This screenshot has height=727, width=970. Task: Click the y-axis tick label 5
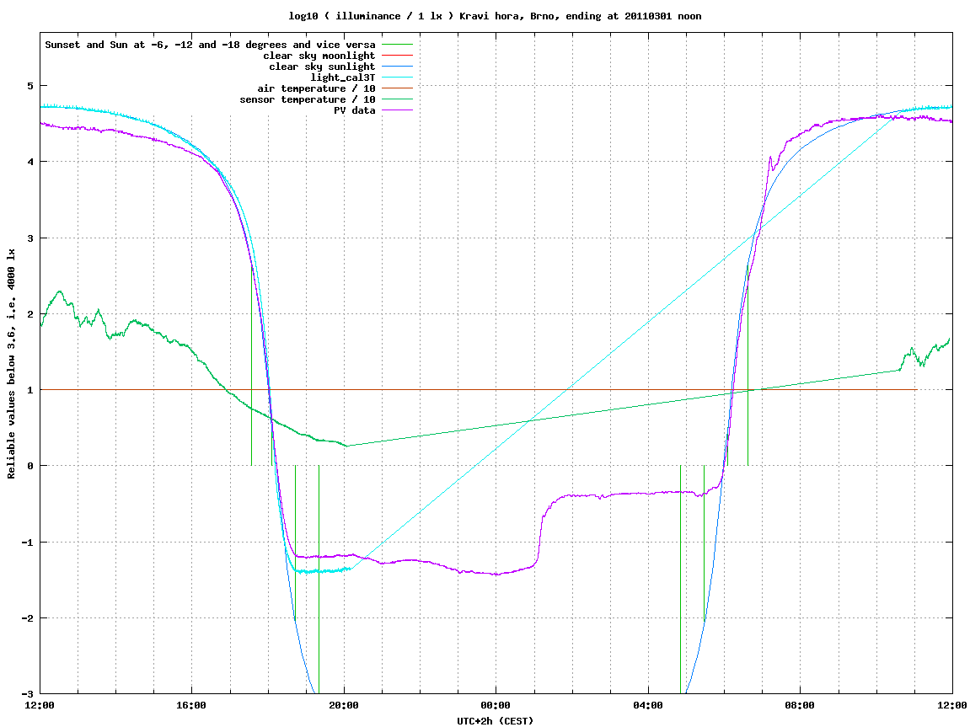pyautogui.click(x=29, y=85)
